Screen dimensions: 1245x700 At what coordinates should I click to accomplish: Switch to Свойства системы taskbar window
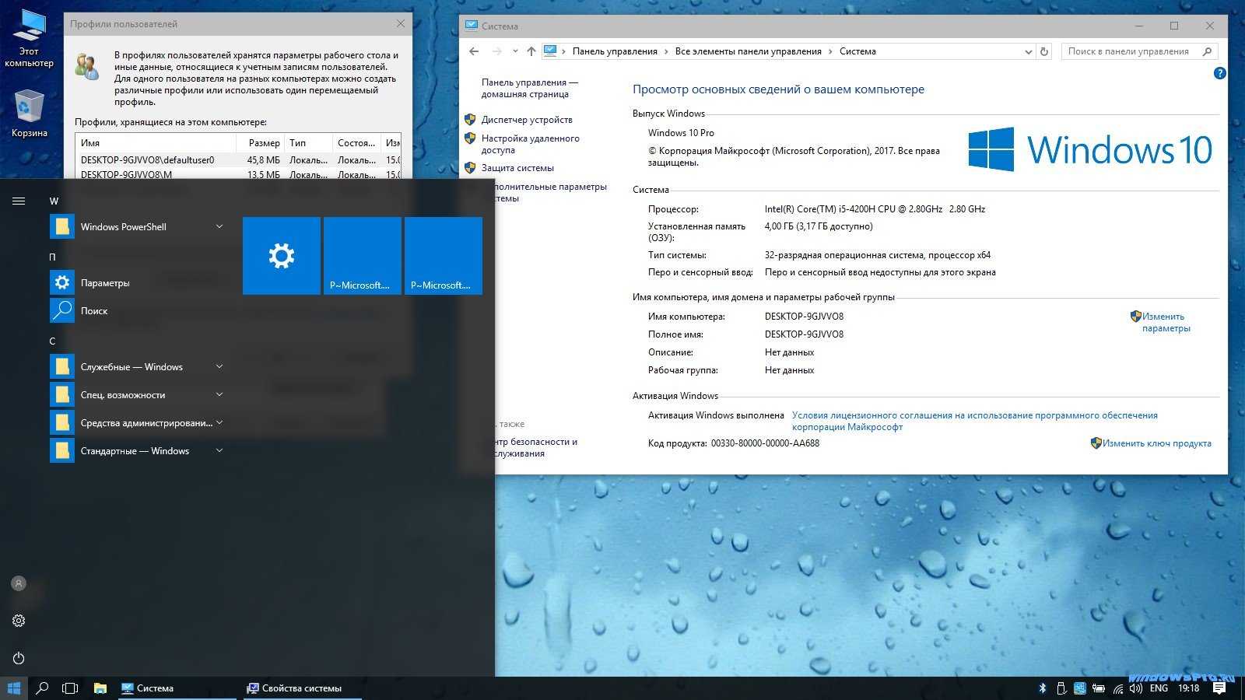click(303, 688)
